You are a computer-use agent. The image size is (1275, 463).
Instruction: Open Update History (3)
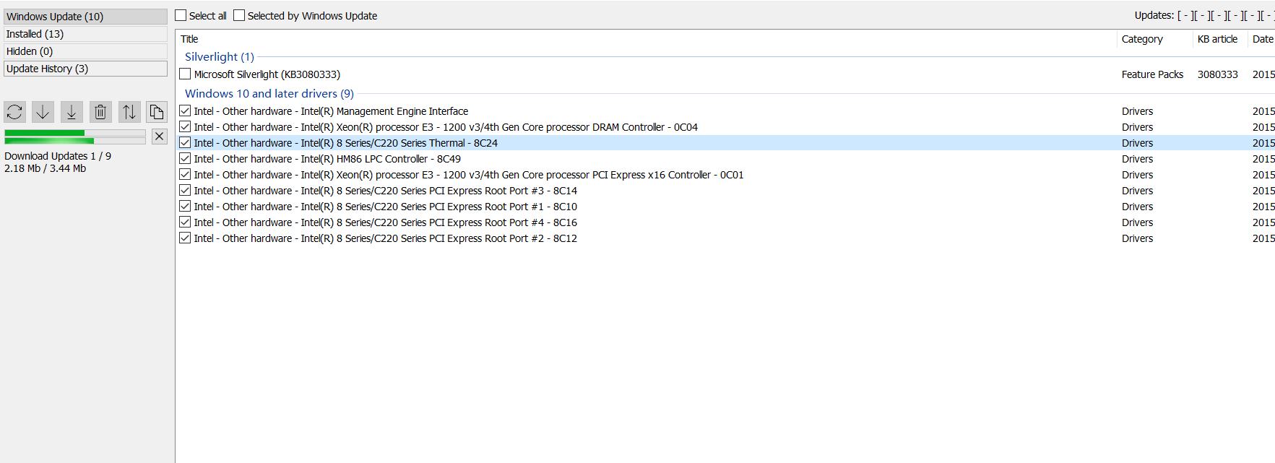tap(85, 69)
